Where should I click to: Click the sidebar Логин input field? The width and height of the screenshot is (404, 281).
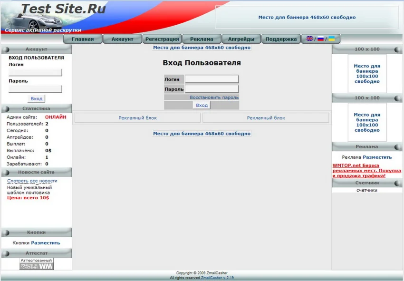35,72
